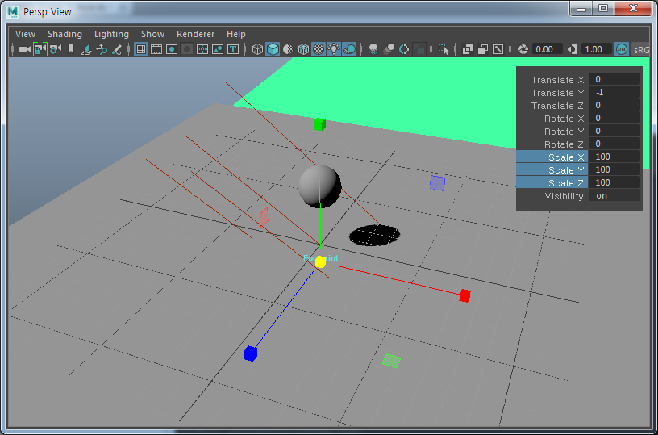This screenshot has width=658, height=435.
Task: Toggle Multisample Anti-aliasing icon
Action: click(x=404, y=49)
